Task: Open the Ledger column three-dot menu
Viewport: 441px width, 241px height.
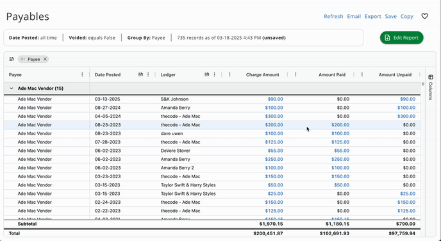Action: click(214, 74)
